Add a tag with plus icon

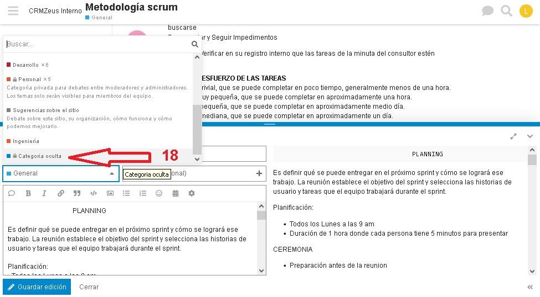pos(259,173)
